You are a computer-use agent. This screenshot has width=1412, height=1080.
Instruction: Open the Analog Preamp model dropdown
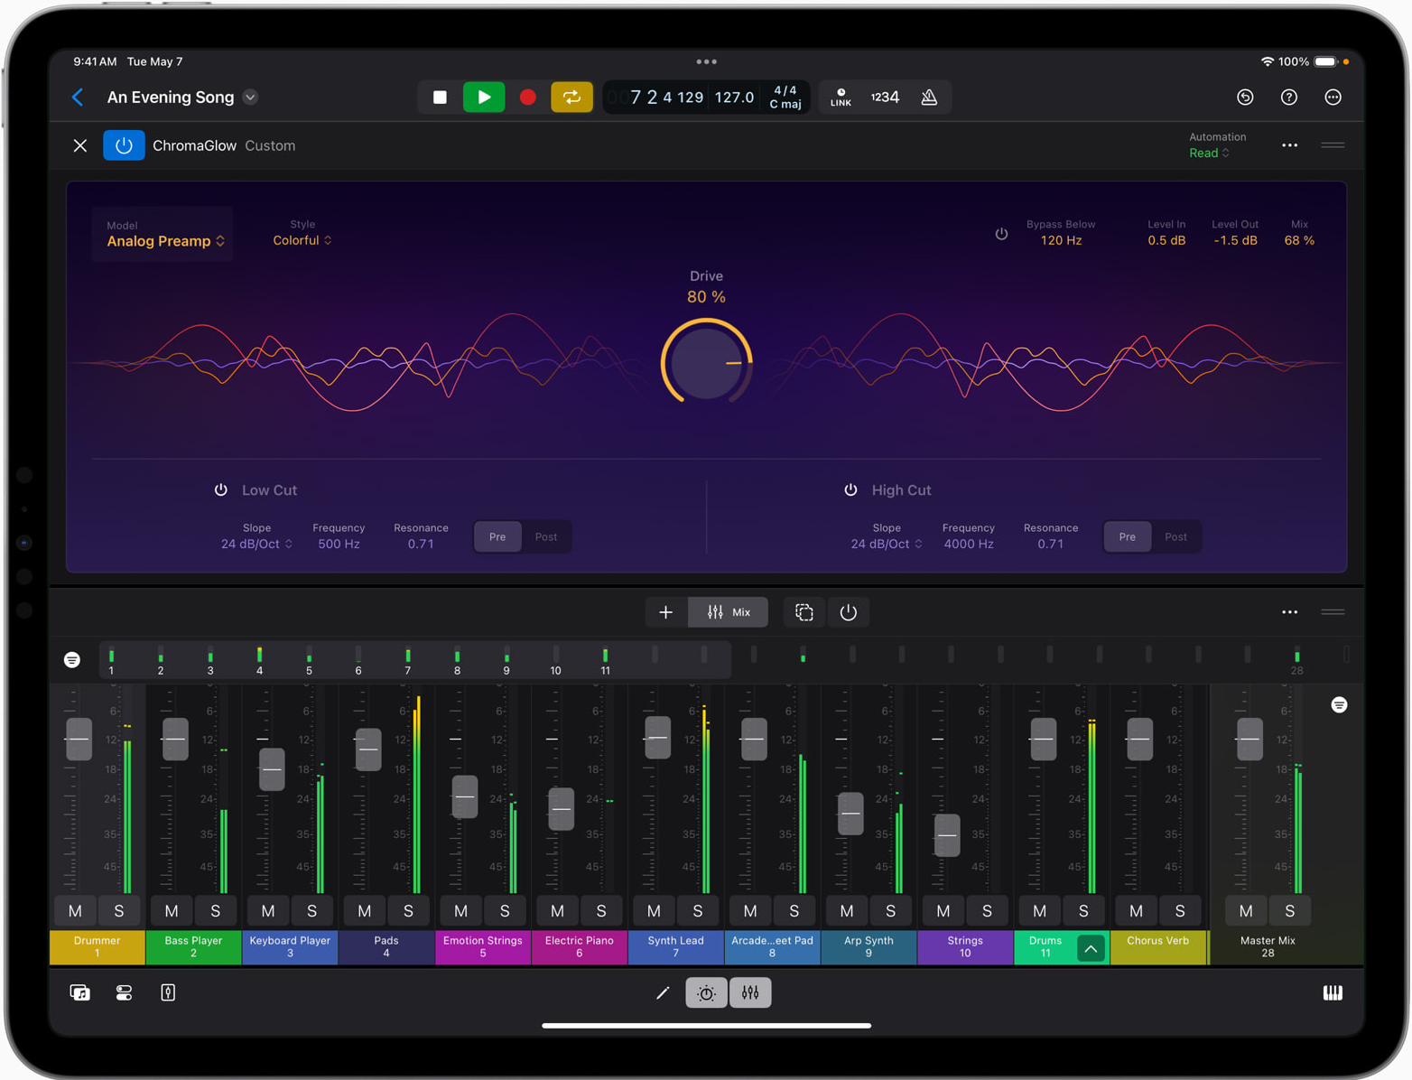163,240
